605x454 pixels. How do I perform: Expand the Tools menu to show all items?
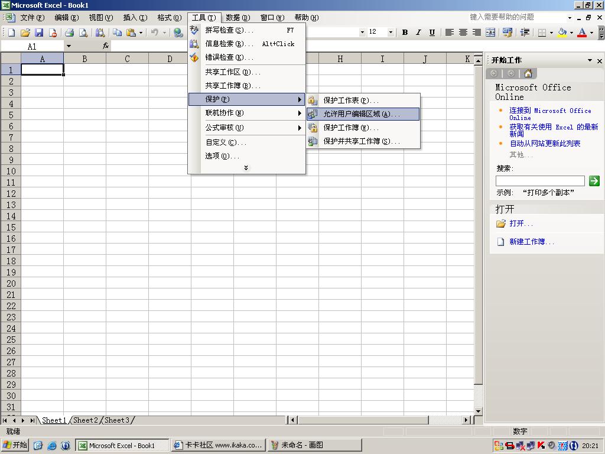[246, 168]
